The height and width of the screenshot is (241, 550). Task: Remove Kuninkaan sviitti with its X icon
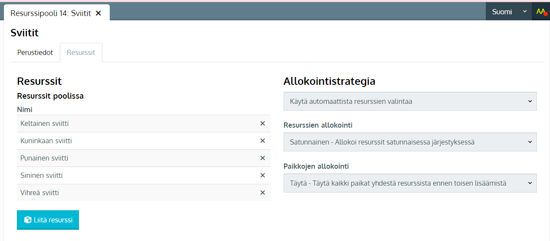(x=262, y=141)
